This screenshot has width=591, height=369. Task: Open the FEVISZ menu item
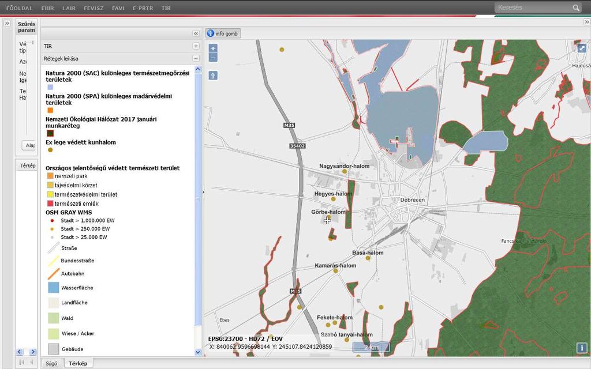pos(93,8)
